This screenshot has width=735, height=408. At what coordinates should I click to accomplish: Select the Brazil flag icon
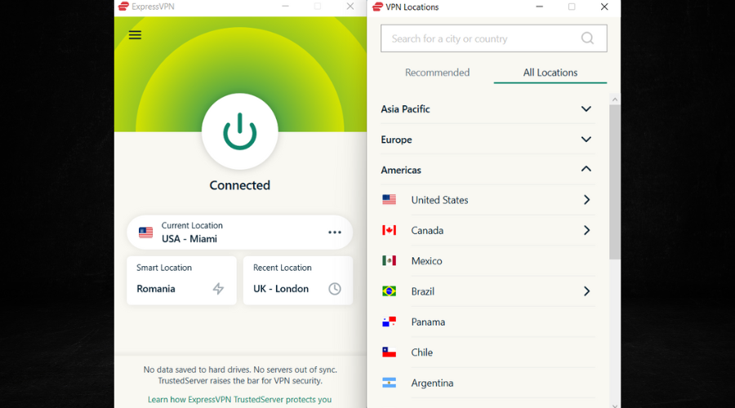[389, 291]
